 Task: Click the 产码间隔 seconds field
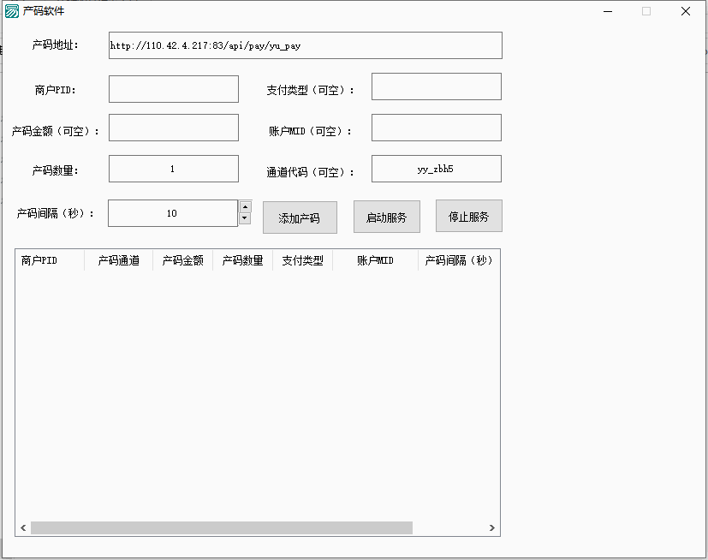(x=172, y=213)
